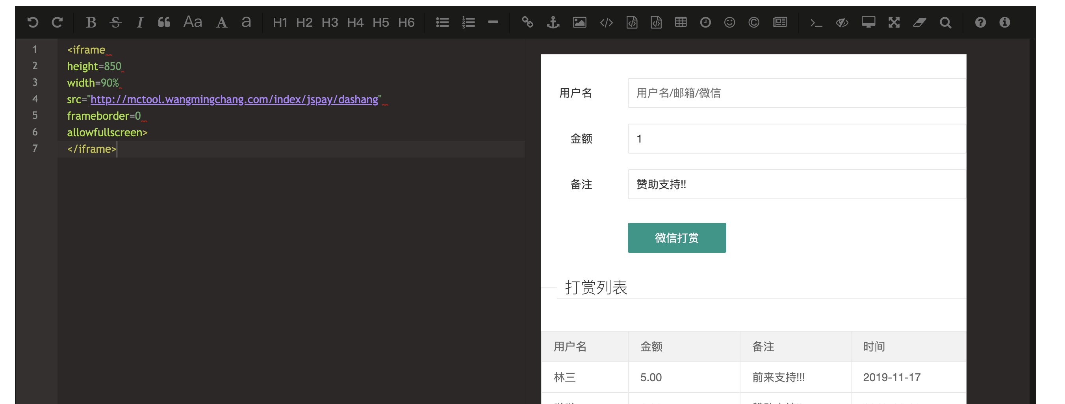The height and width of the screenshot is (404, 1065).
Task: Apply H1 heading
Action: click(280, 22)
